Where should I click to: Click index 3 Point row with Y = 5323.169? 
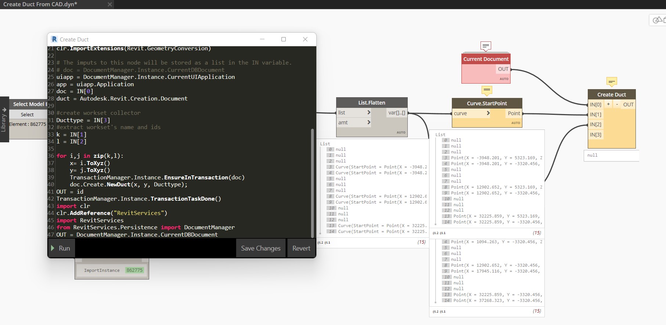(x=492, y=158)
